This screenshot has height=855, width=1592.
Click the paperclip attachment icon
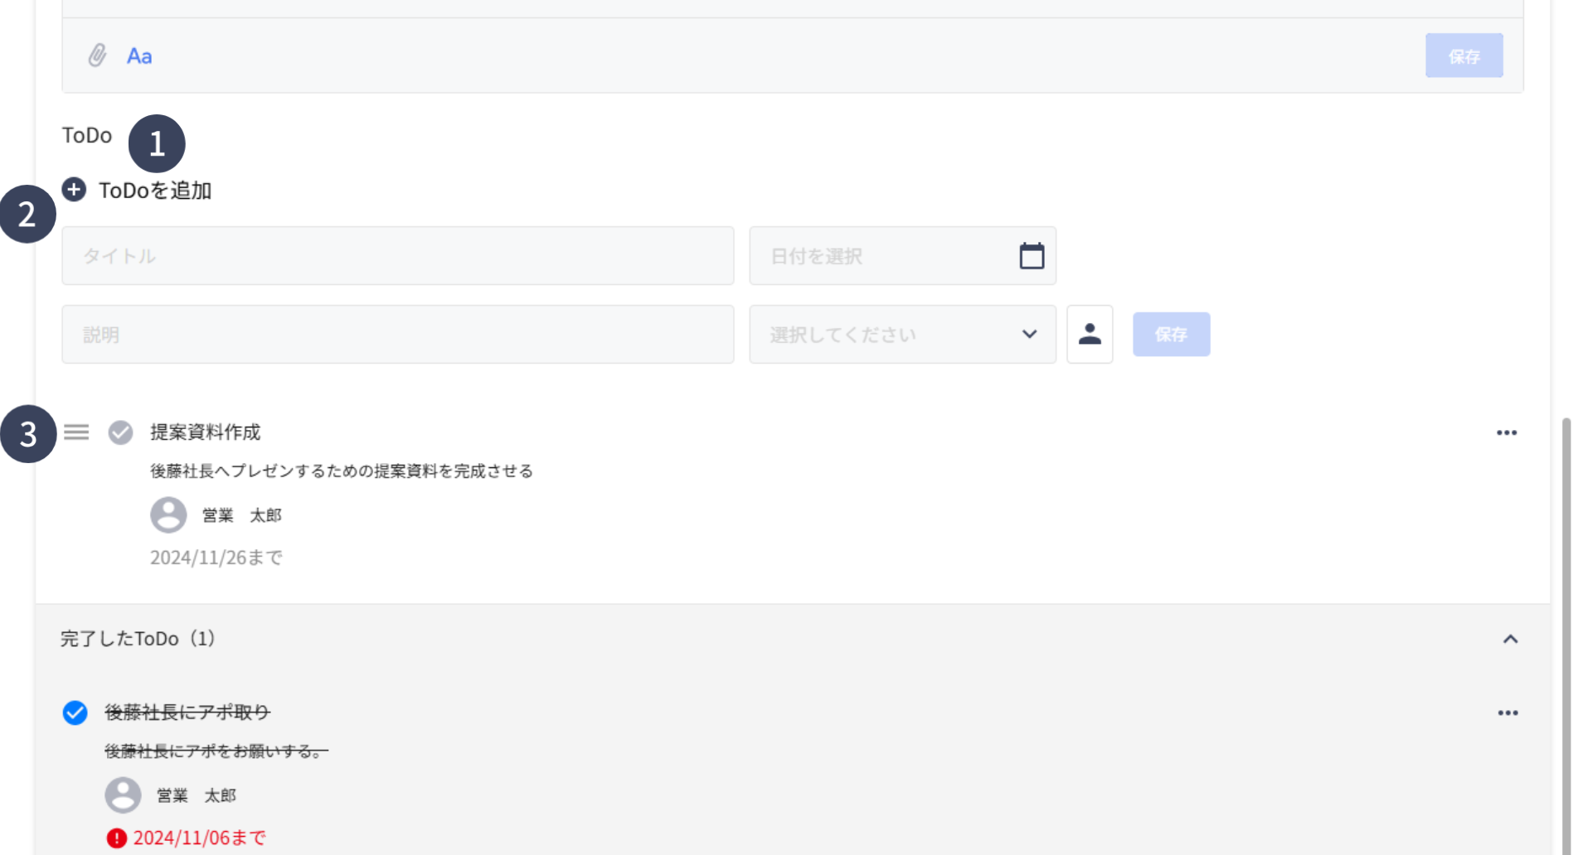coord(98,56)
